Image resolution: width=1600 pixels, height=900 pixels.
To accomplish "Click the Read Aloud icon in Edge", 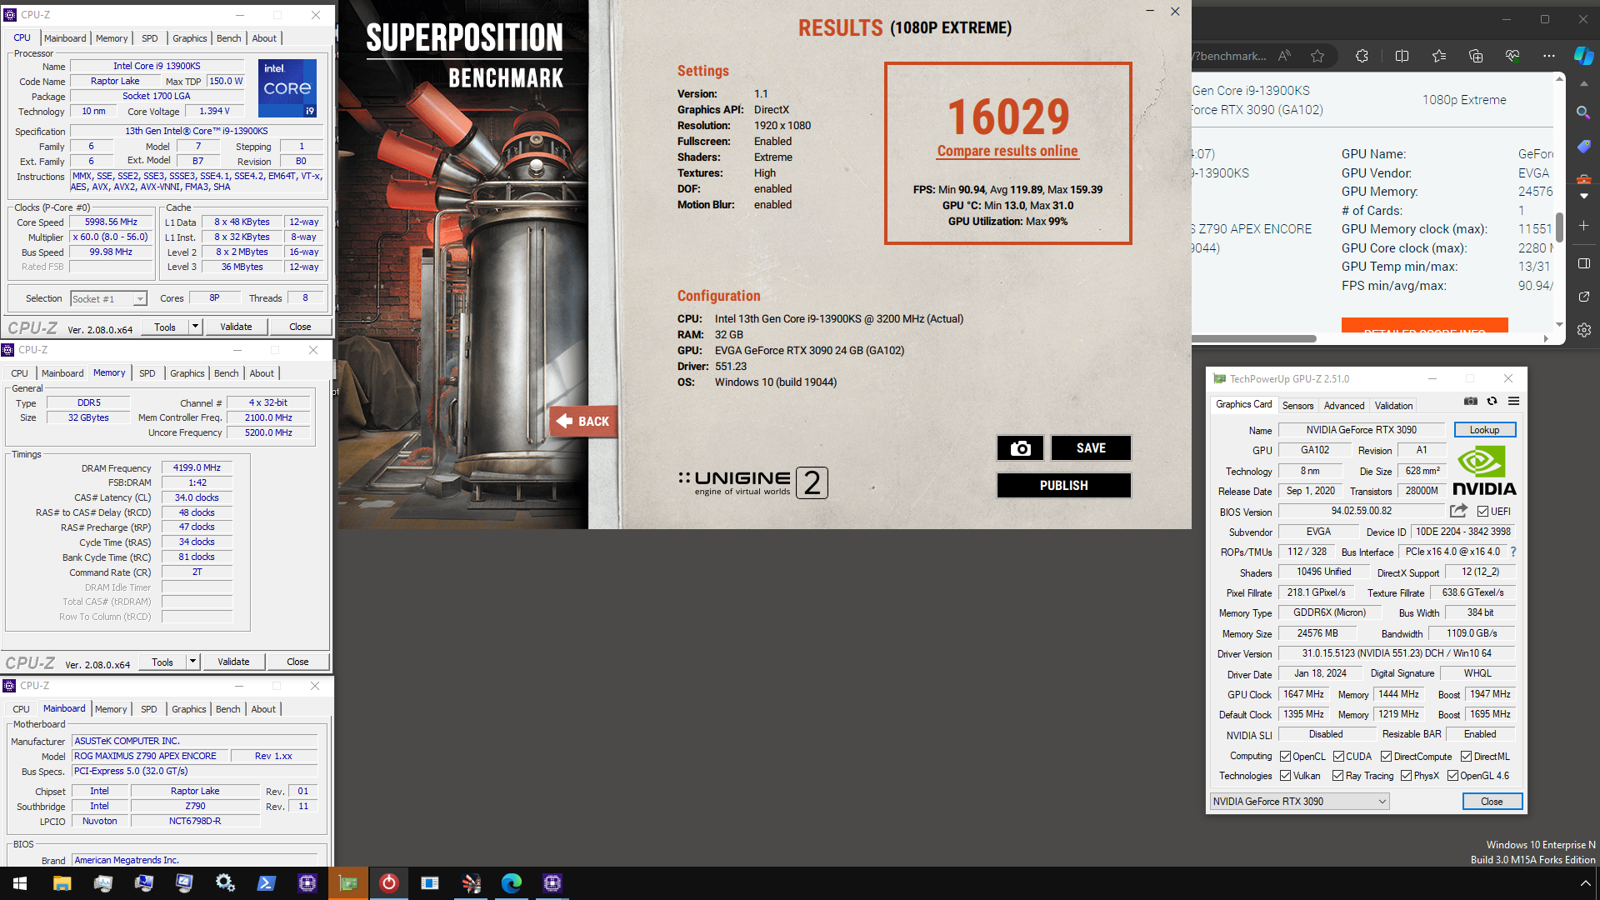I will [1284, 56].
